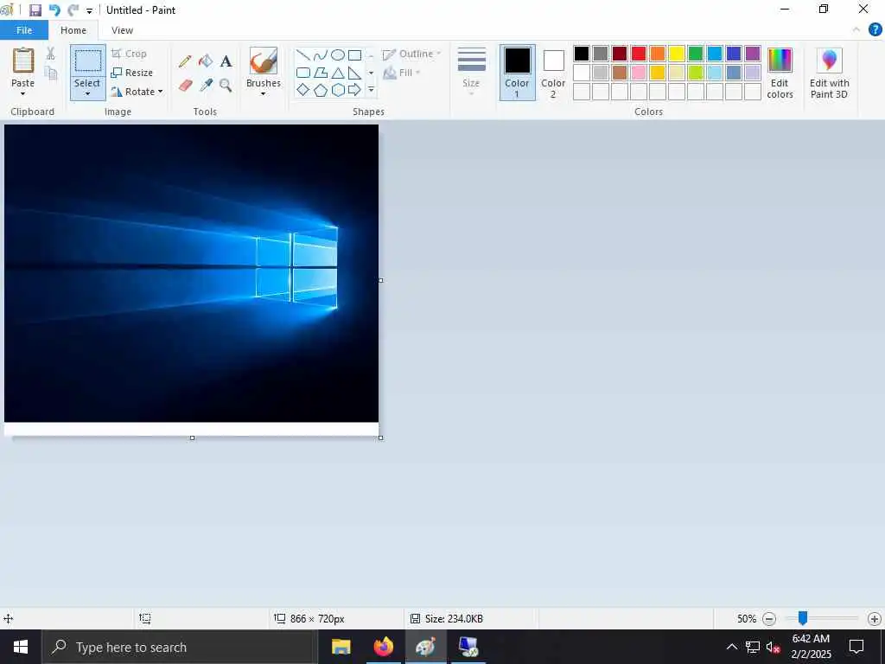Viewport: 885px width, 664px height.
Task: Pick the green color swatch
Action: (x=696, y=54)
